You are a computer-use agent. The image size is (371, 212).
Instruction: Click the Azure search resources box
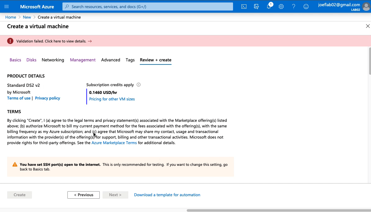(x=148, y=7)
